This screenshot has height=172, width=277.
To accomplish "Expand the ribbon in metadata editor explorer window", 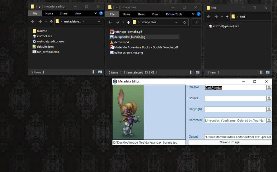I will point(95,14).
